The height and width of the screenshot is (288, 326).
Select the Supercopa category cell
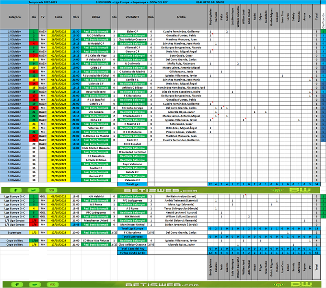[x=14, y=233]
